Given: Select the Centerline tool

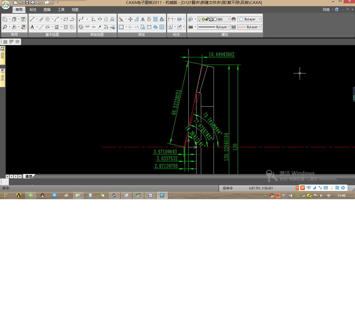Looking at the screenshot, I should tap(41, 27).
